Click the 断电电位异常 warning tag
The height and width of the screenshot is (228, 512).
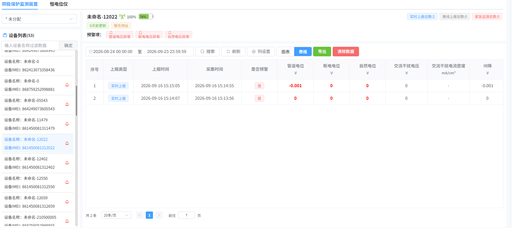[149, 35]
